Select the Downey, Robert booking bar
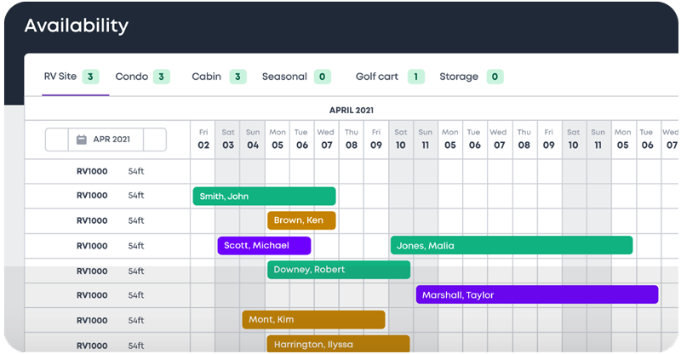The width and height of the screenshot is (681, 354). coord(339,270)
